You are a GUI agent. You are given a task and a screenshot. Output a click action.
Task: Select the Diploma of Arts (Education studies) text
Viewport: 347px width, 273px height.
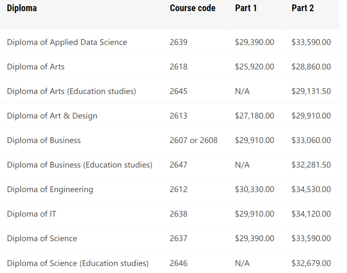pyautogui.click(x=71, y=91)
